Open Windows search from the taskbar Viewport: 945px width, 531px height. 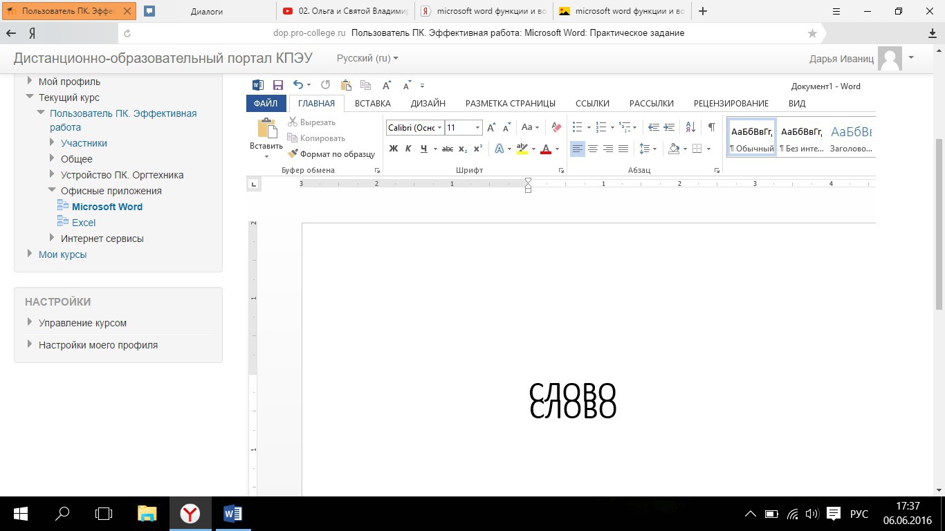pyautogui.click(x=62, y=514)
